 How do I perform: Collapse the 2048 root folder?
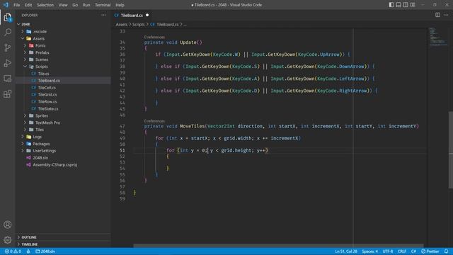tap(63, 24)
